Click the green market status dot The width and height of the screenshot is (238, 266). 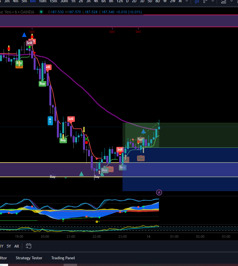click(41, 12)
